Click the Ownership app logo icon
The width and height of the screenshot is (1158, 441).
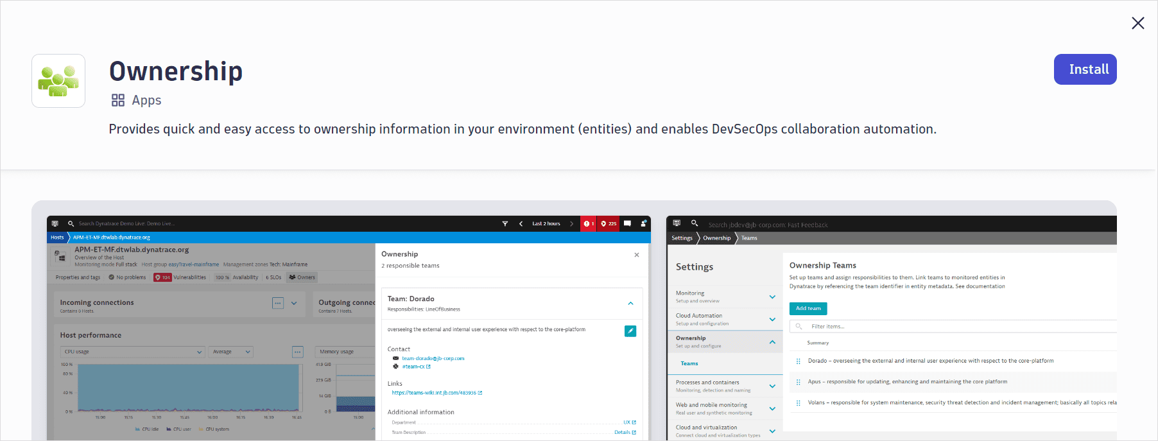[58, 81]
